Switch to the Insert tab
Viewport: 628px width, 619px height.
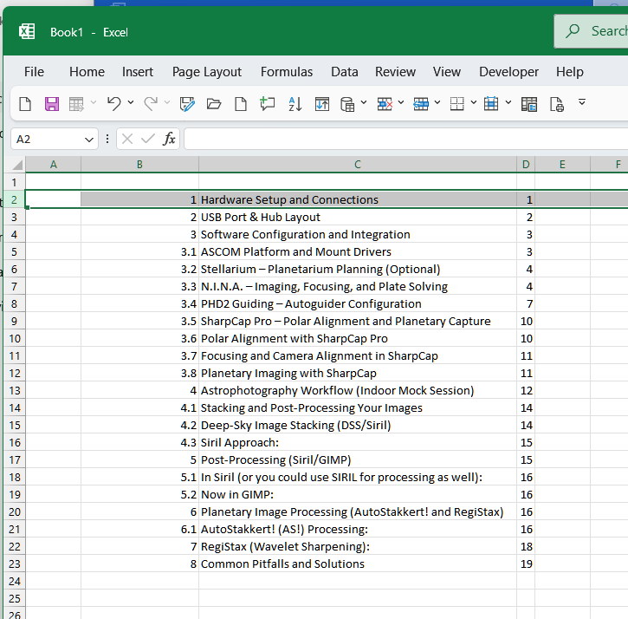tap(138, 72)
